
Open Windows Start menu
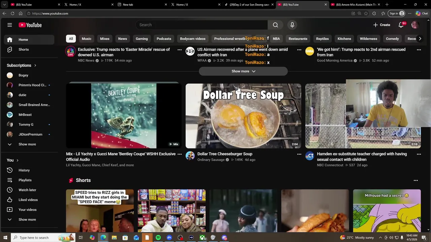5,238
